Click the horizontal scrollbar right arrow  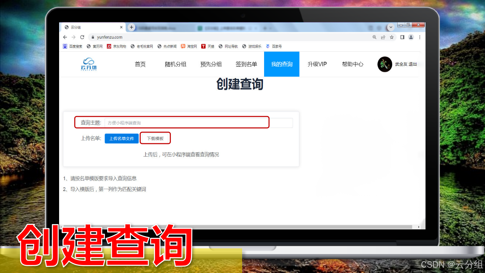(419, 227)
